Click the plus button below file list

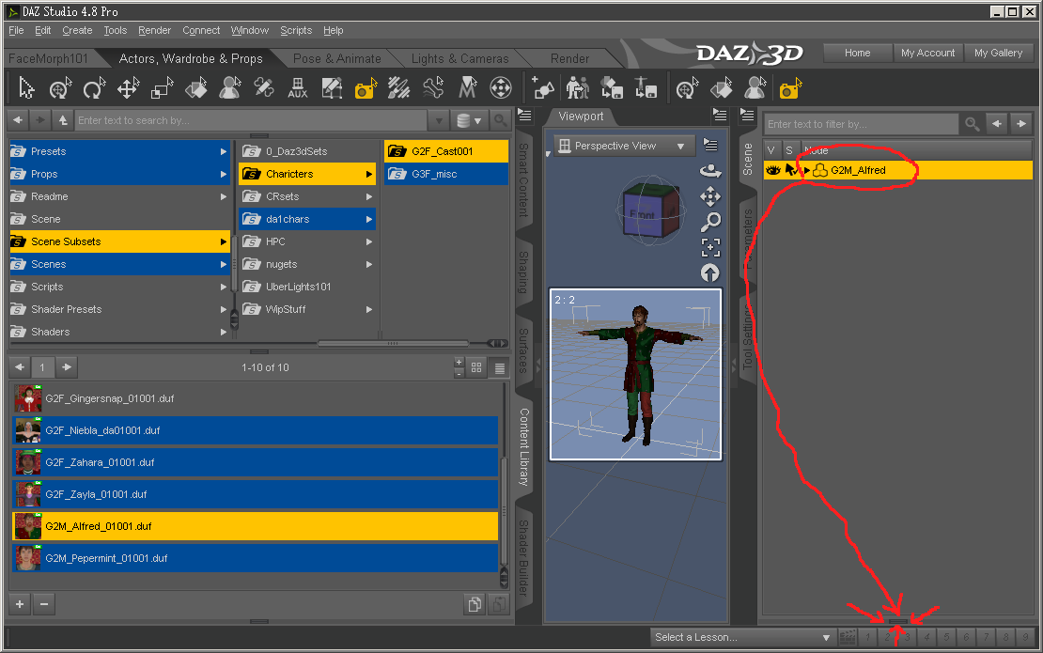click(x=20, y=604)
